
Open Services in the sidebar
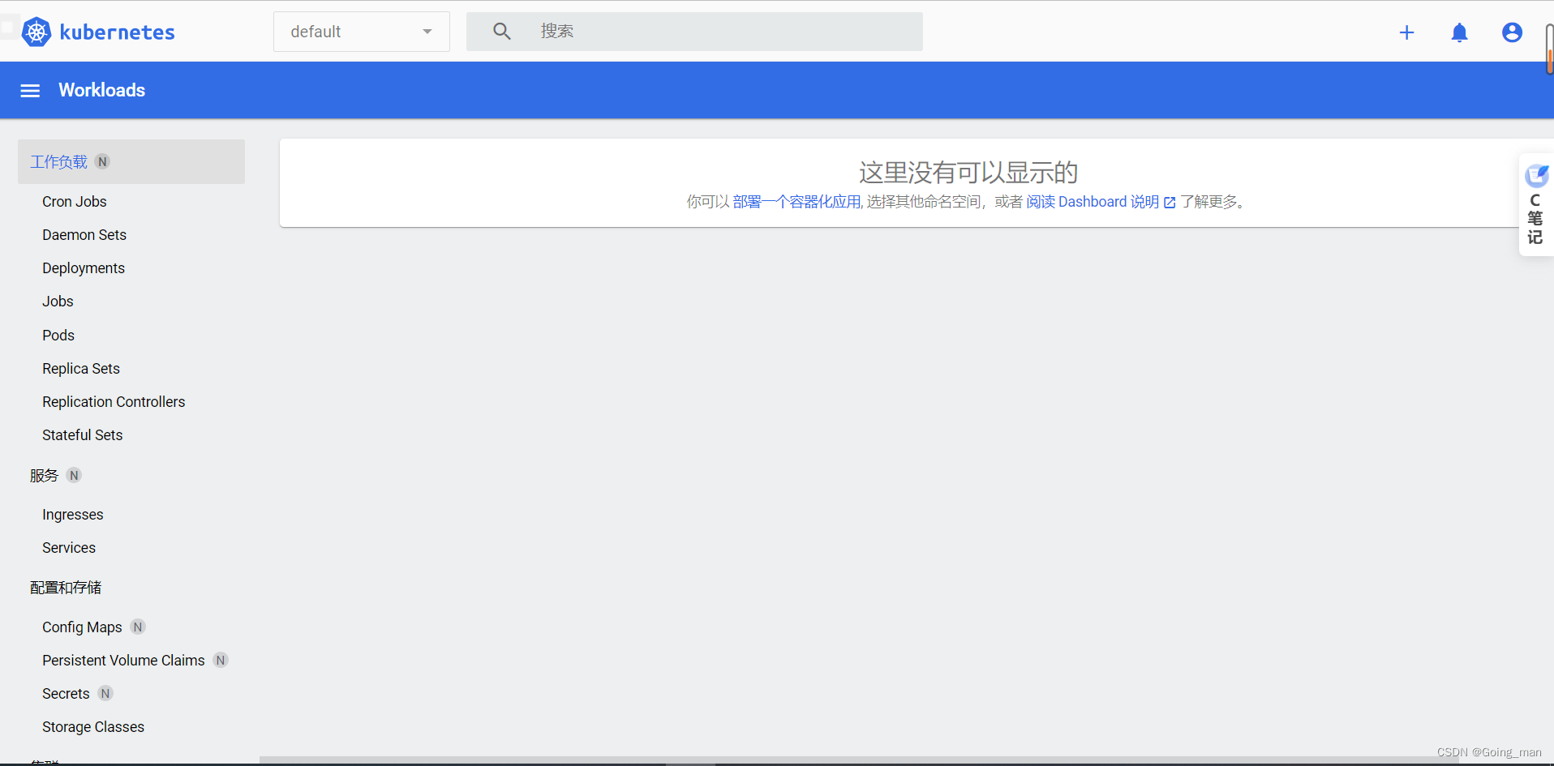(x=69, y=548)
